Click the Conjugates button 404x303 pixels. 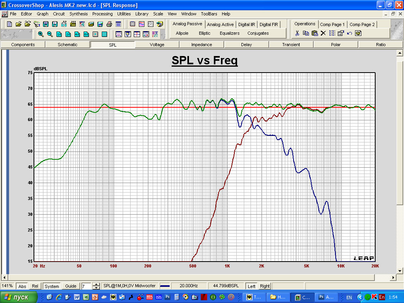258,33
